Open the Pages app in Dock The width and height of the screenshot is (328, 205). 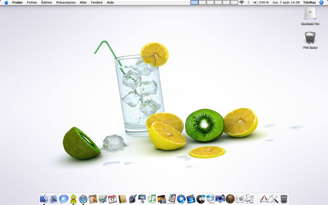click(x=103, y=199)
